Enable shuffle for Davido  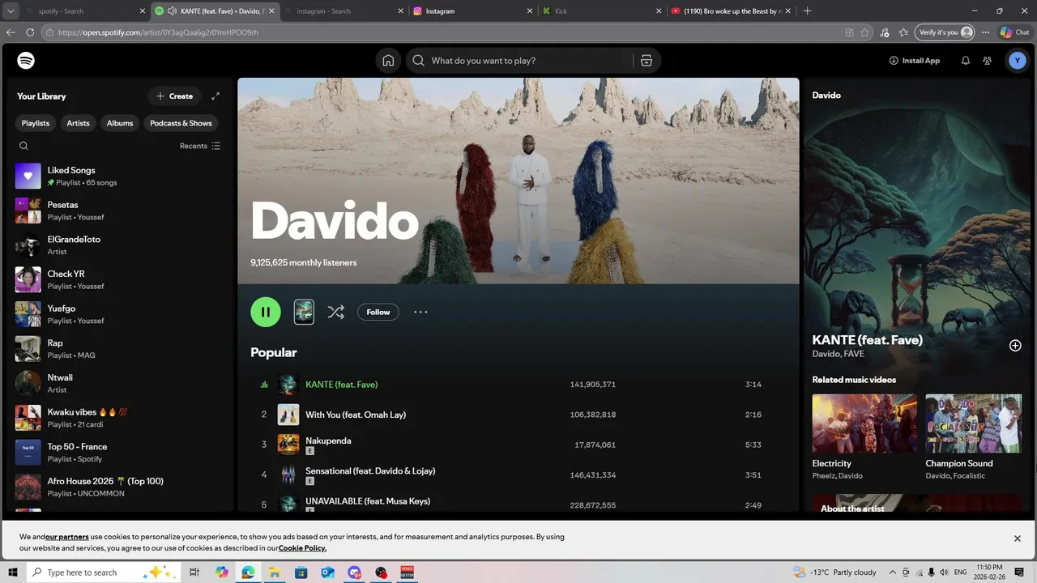[336, 312]
